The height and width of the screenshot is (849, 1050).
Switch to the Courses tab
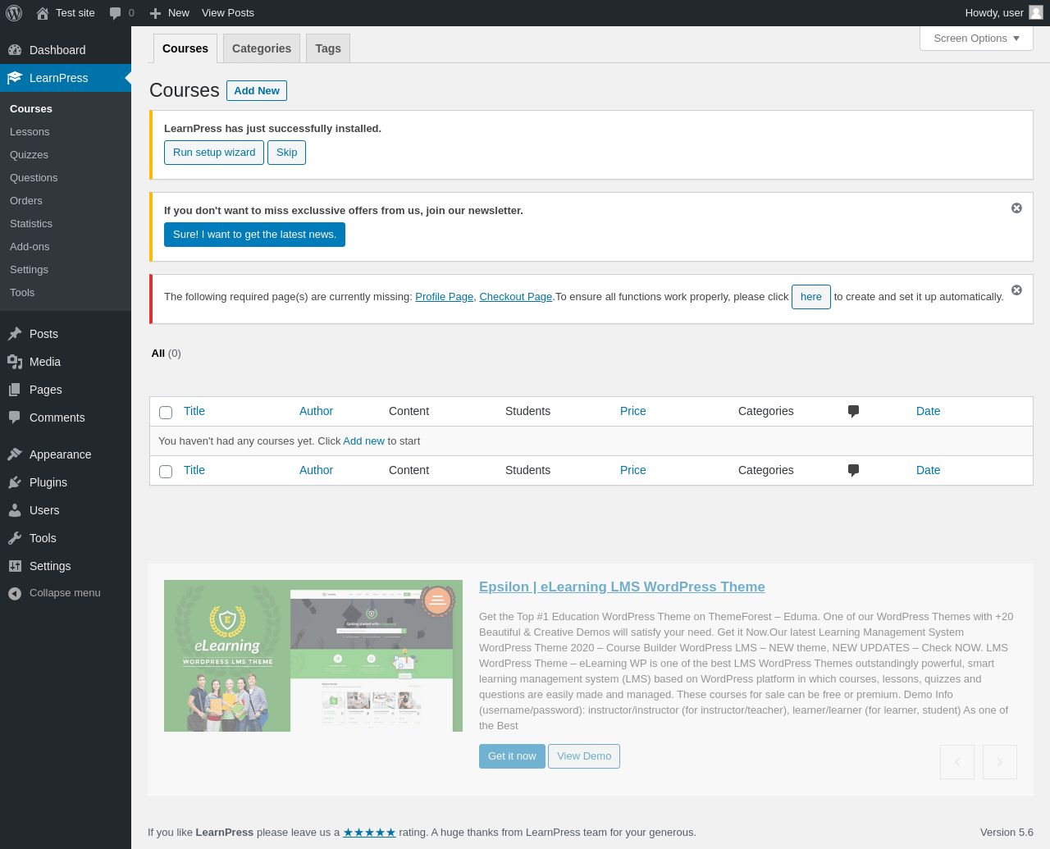(185, 48)
